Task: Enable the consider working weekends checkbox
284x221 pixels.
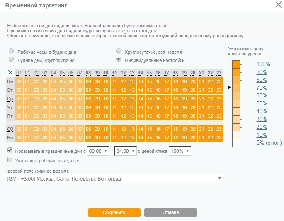Action: [10, 160]
